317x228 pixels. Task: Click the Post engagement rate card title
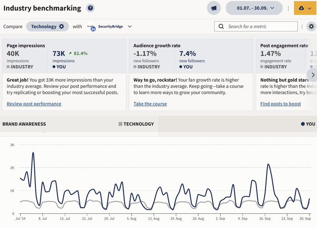284,46
